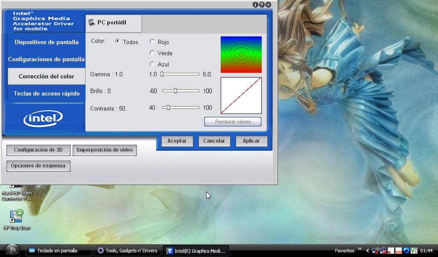
Task: Click the 'Contraste : 50' label
Action: pyautogui.click(x=107, y=108)
